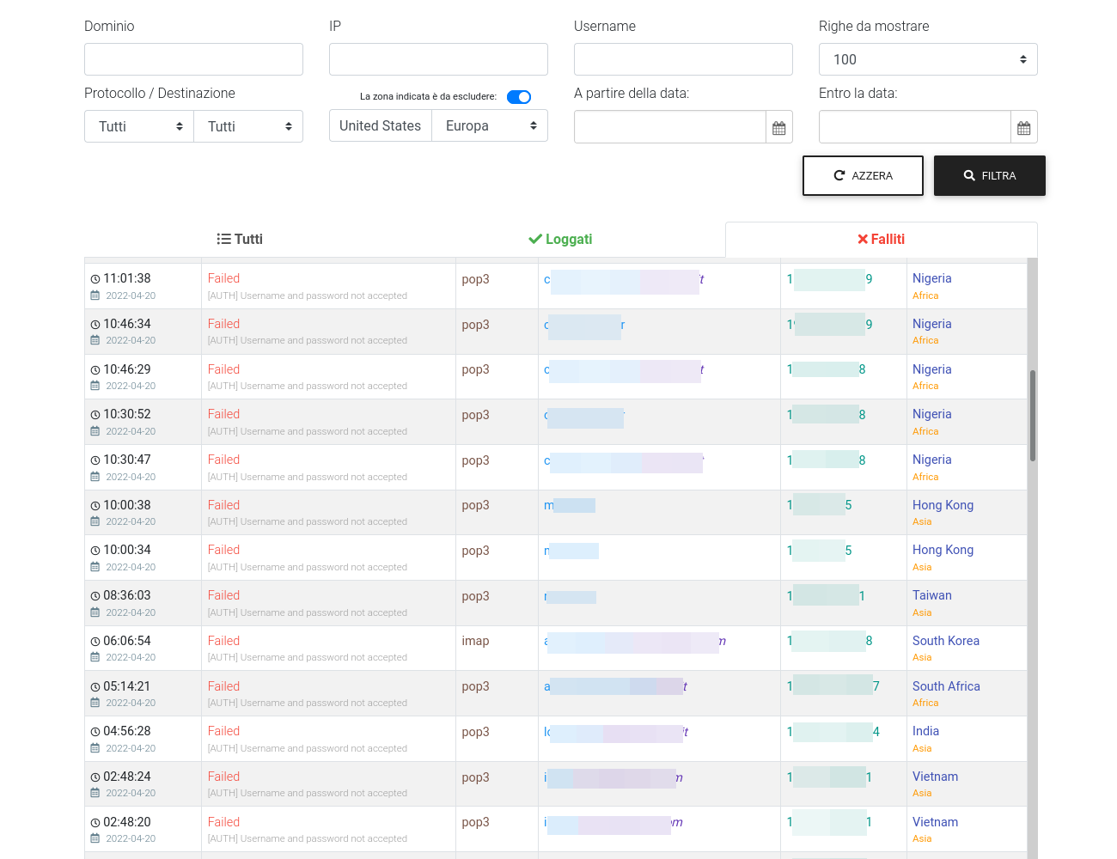1117x859 pixels.
Task: Click the clock icon beside 10:00:38
Action: [x=95, y=506]
